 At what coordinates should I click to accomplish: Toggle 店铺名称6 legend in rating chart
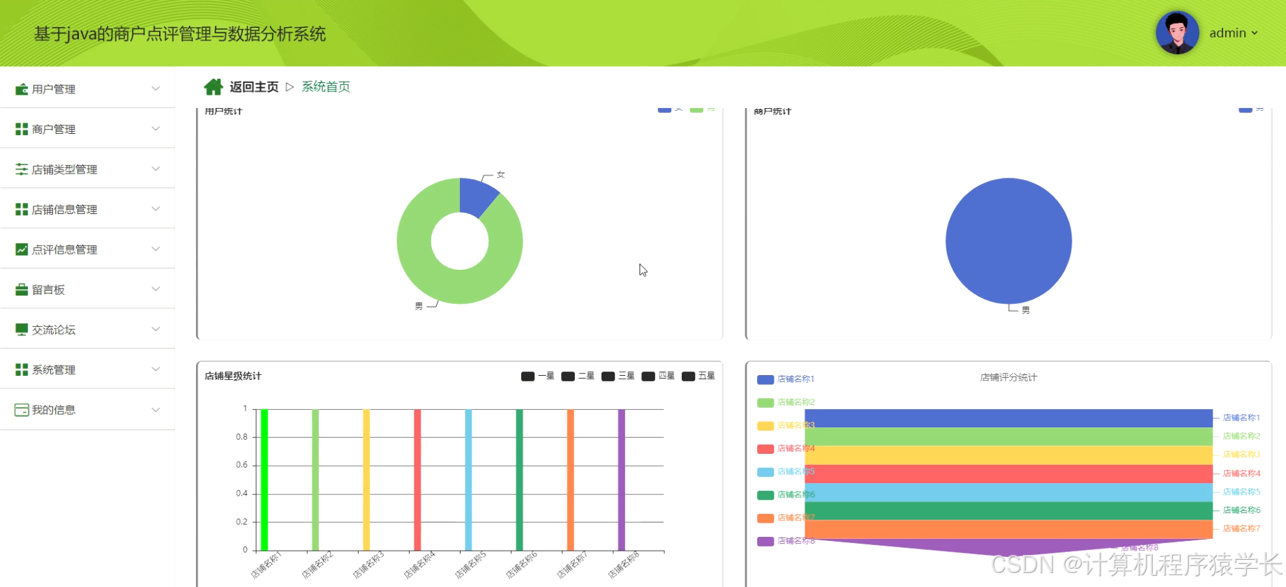click(x=786, y=494)
